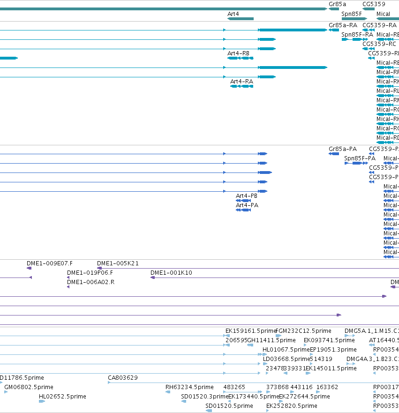Open the 443116 EST label
This screenshot has width=399, height=413.
coord(301,387)
